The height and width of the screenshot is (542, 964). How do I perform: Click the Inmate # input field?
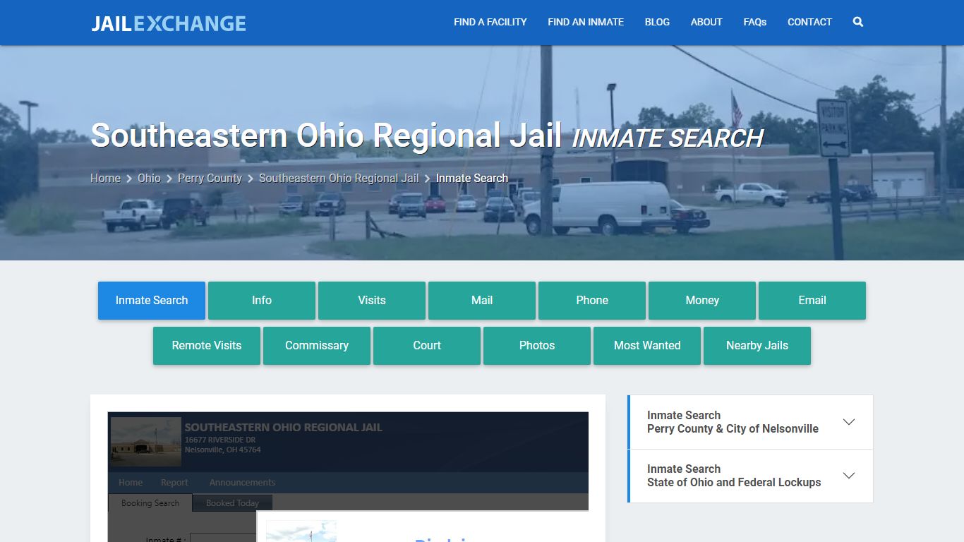[x=223, y=538]
